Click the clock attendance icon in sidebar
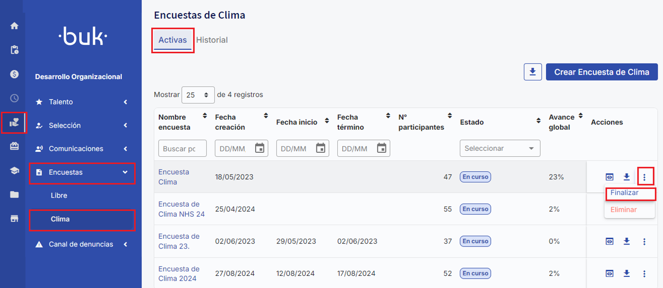 coord(14,98)
